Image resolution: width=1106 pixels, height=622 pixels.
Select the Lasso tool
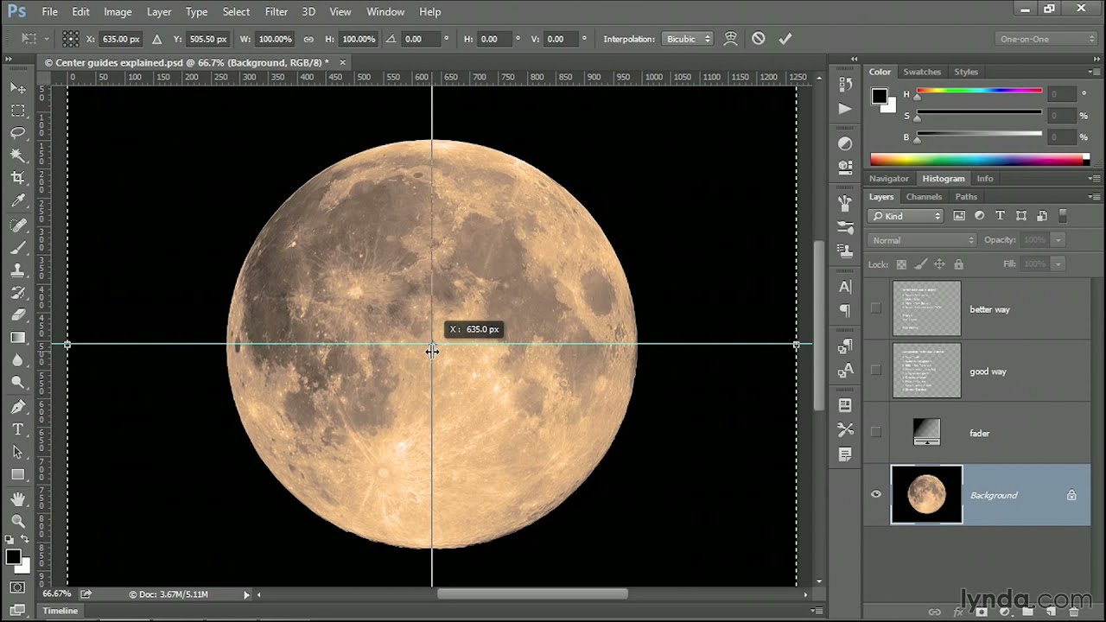click(x=18, y=133)
